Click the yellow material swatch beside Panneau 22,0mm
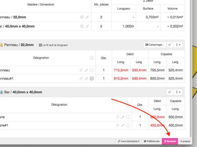197x147 pixels. point(2,45)
